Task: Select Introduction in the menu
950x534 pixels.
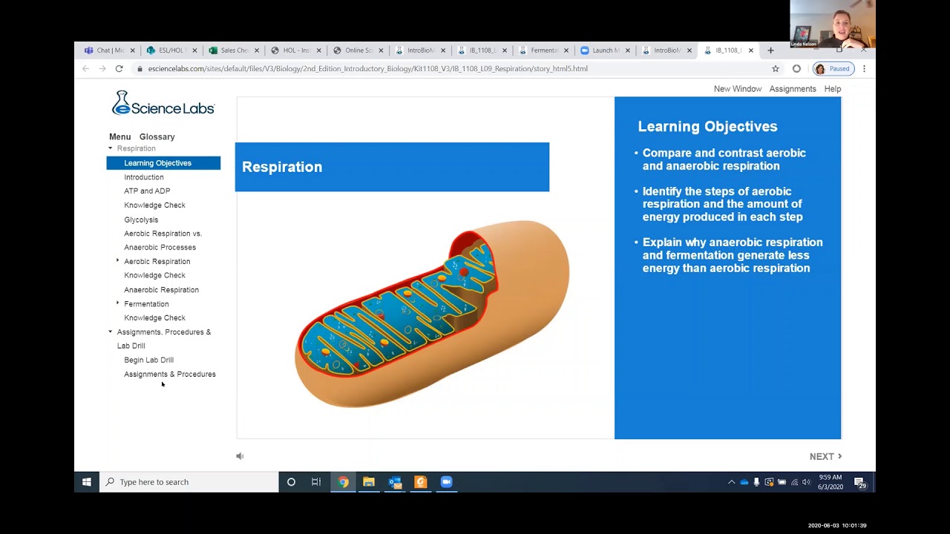Action: (x=144, y=177)
